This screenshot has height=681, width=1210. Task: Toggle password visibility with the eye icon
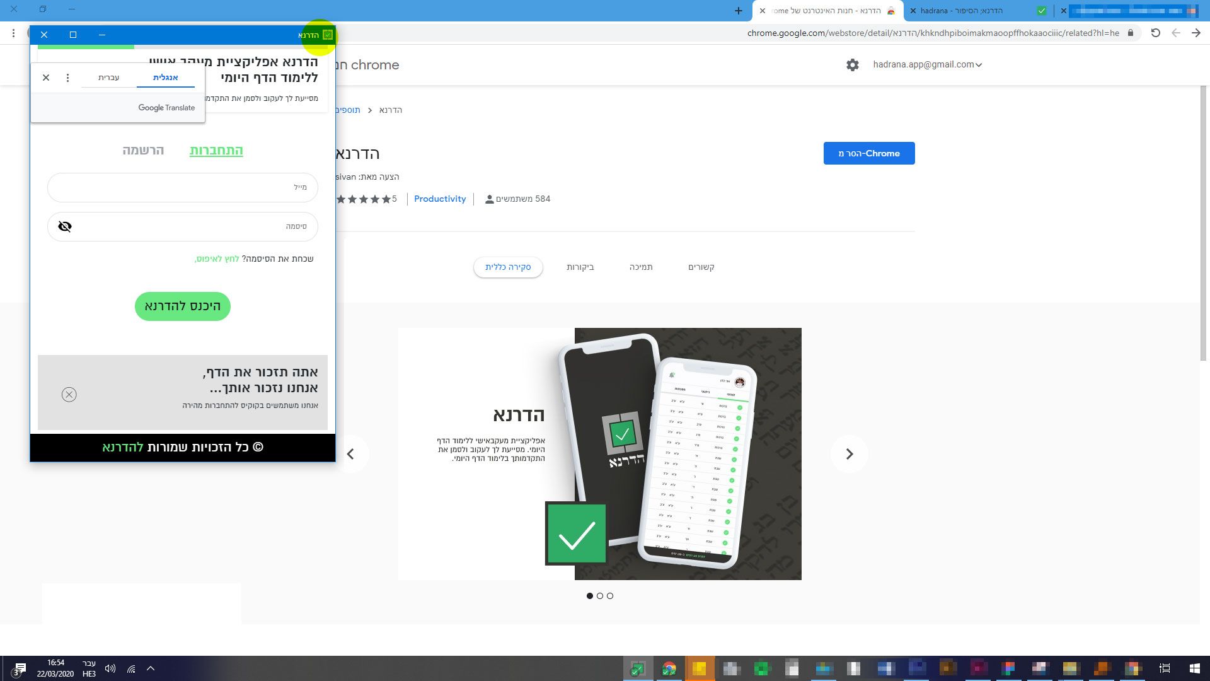65,226
